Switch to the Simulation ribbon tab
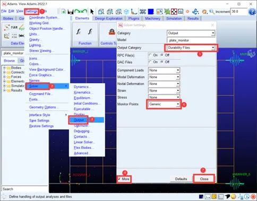257x201 pixels. point(174,19)
